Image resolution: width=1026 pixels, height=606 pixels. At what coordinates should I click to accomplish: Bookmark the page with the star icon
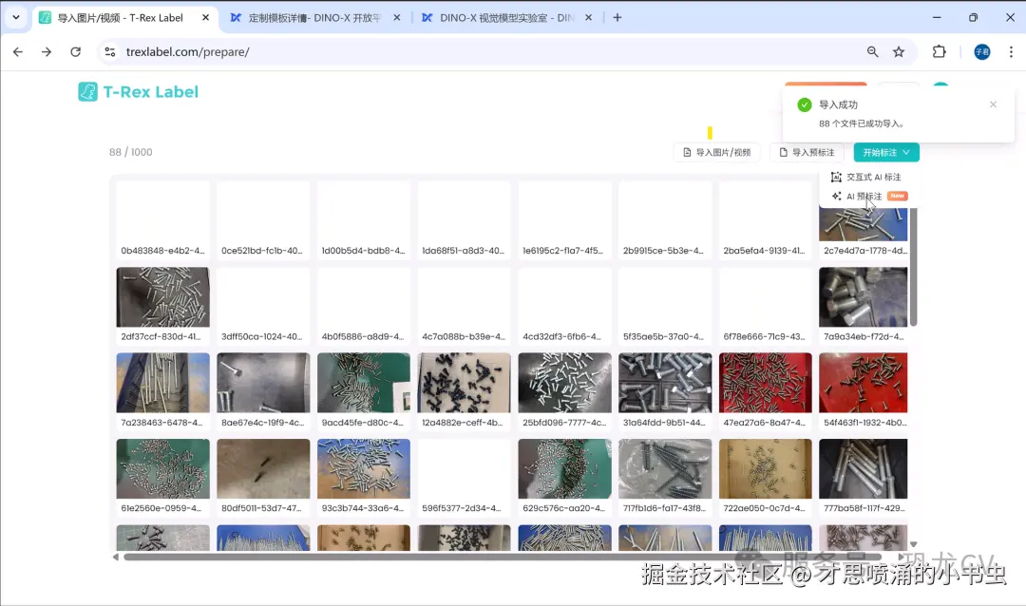[x=899, y=52]
